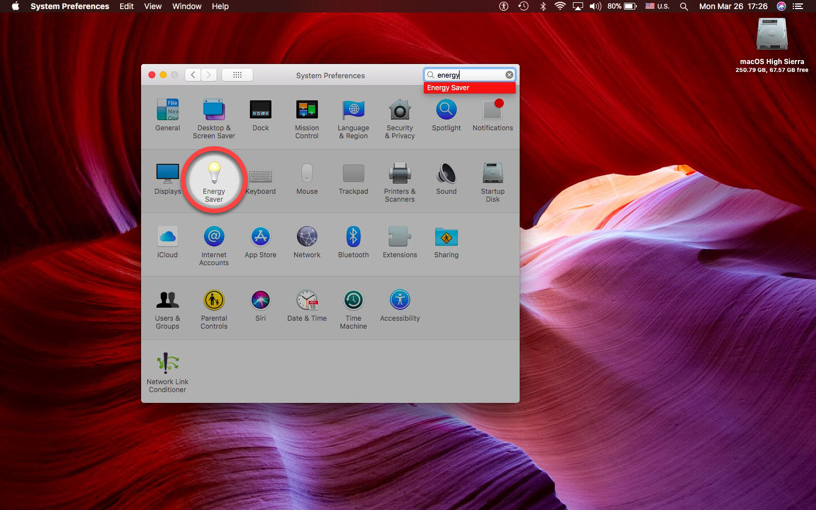
Task: Open Bluetooth preferences pane
Action: tap(353, 242)
